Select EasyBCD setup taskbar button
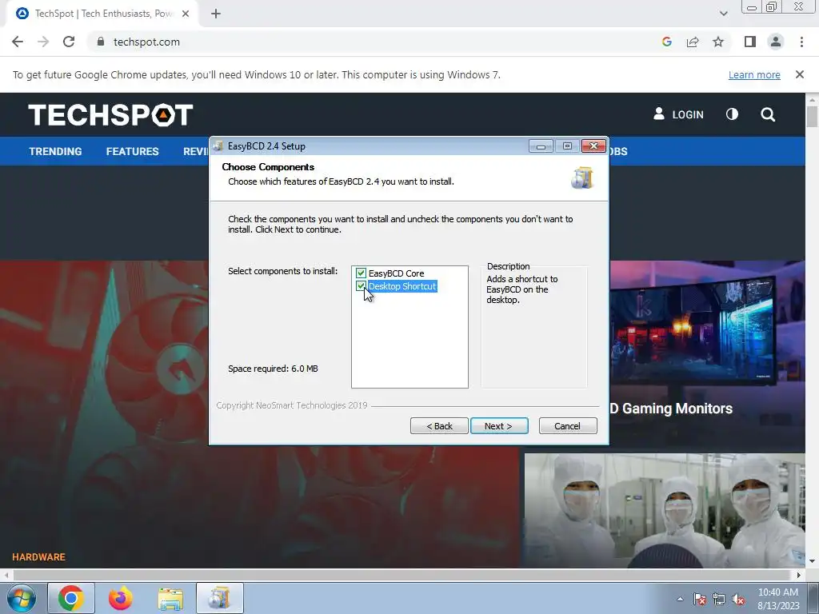Screen dimensions: 819x614 pyautogui.click(x=220, y=598)
